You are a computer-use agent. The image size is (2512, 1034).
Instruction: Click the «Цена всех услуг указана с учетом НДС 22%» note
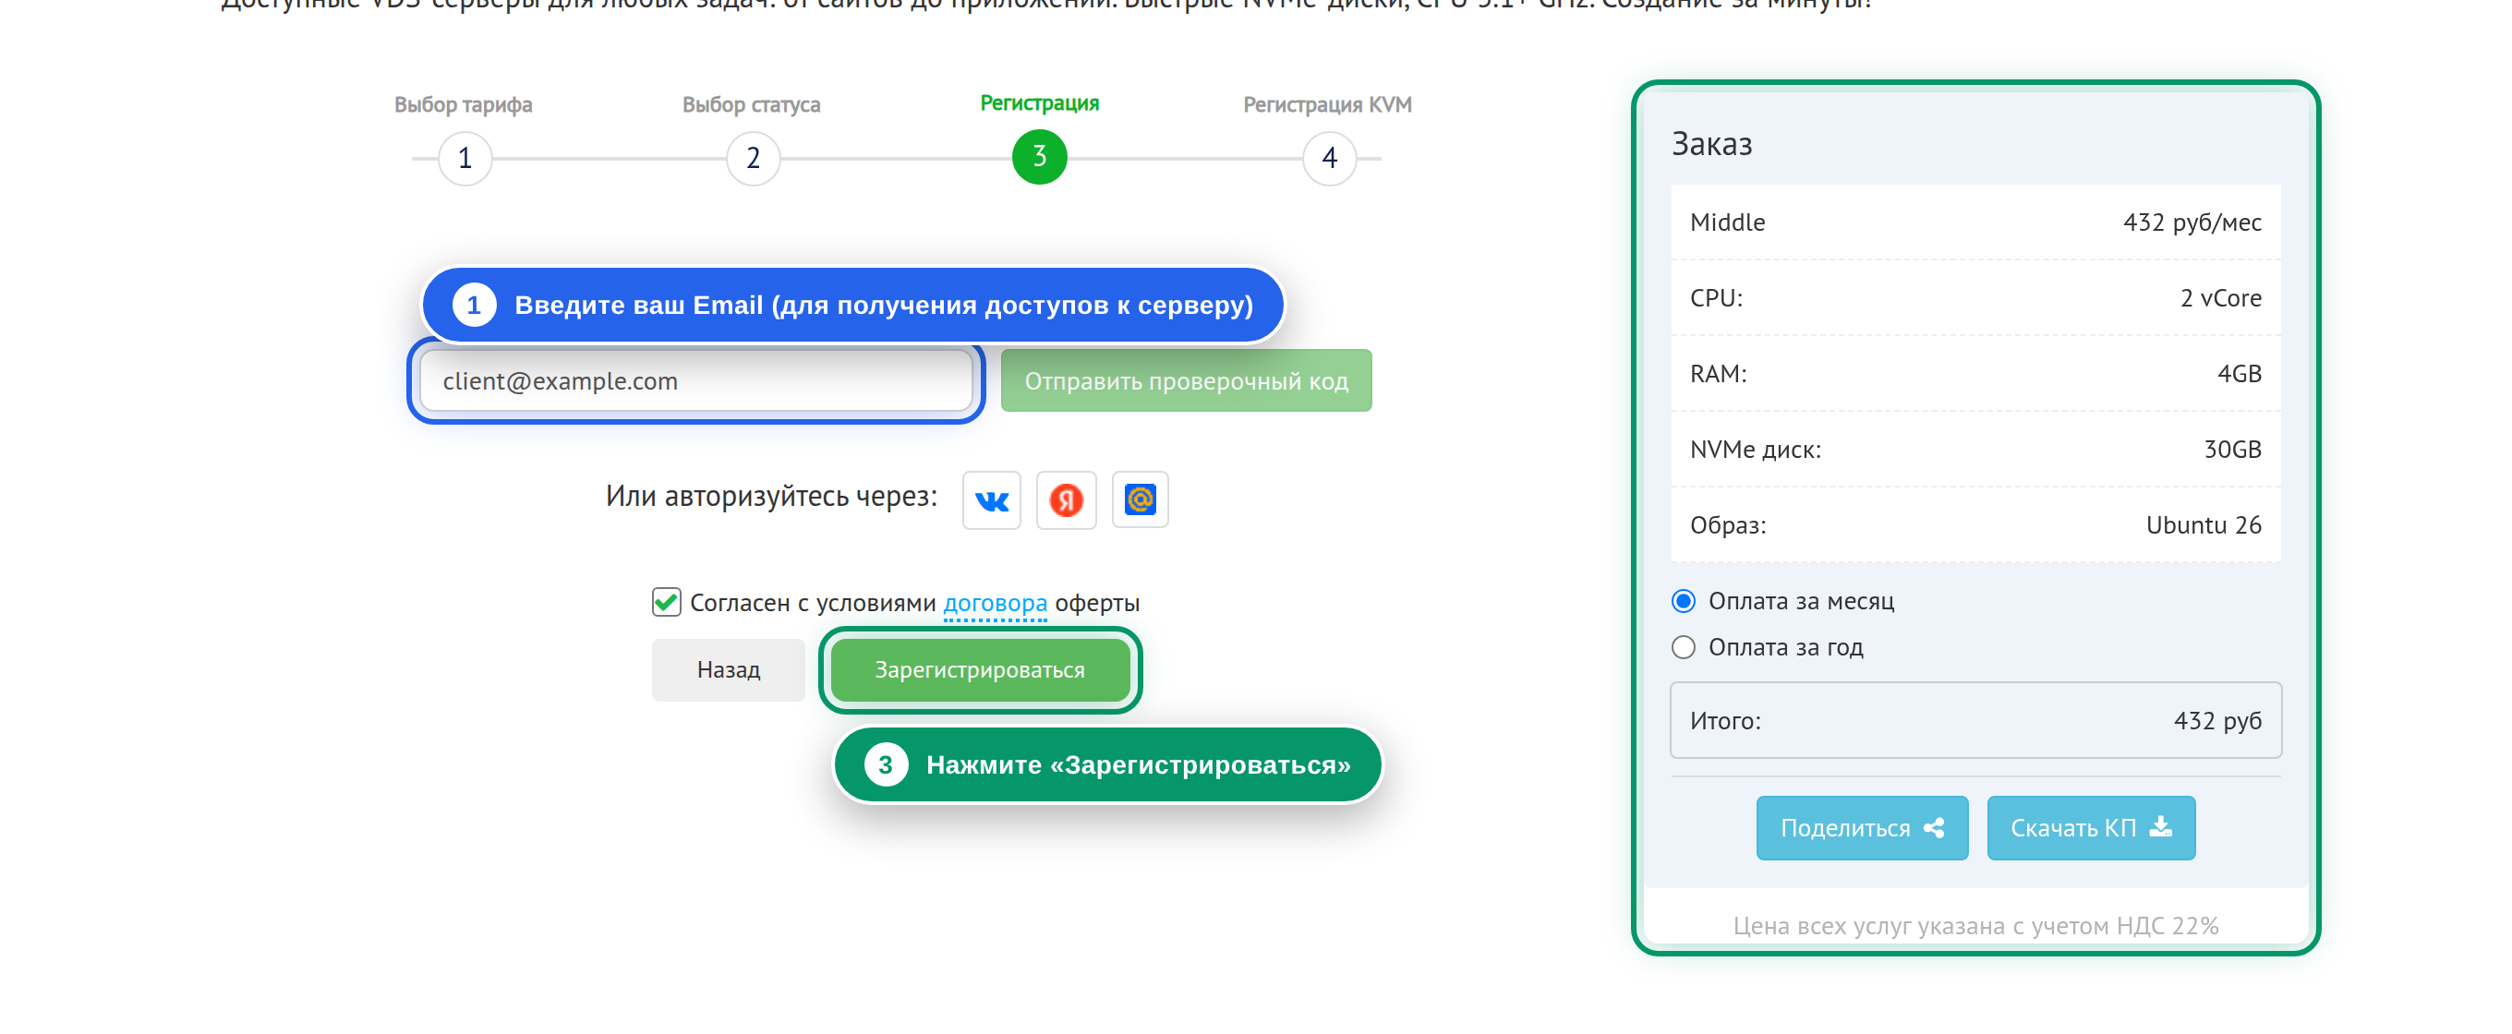tap(1975, 926)
